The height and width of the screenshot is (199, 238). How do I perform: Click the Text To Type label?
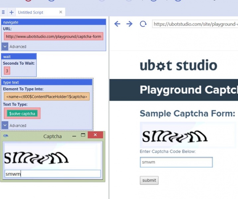[15, 104]
